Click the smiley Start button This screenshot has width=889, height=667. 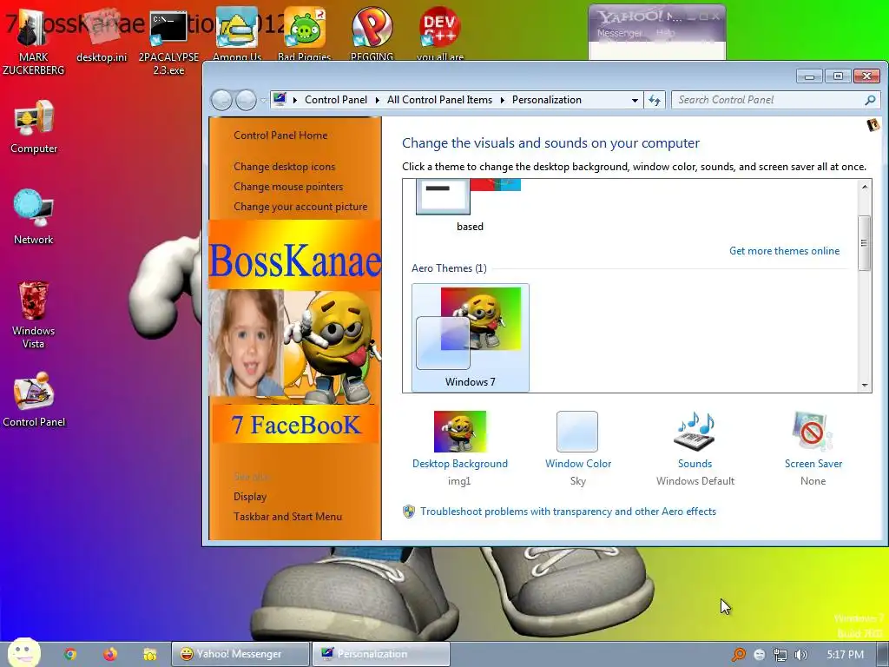23,653
